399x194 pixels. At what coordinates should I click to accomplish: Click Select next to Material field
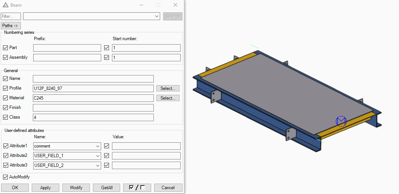168,98
